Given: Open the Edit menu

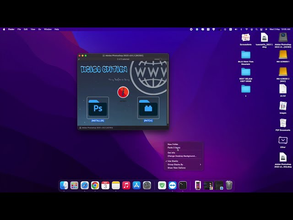Looking at the screenshot, I should pos(26,29).
